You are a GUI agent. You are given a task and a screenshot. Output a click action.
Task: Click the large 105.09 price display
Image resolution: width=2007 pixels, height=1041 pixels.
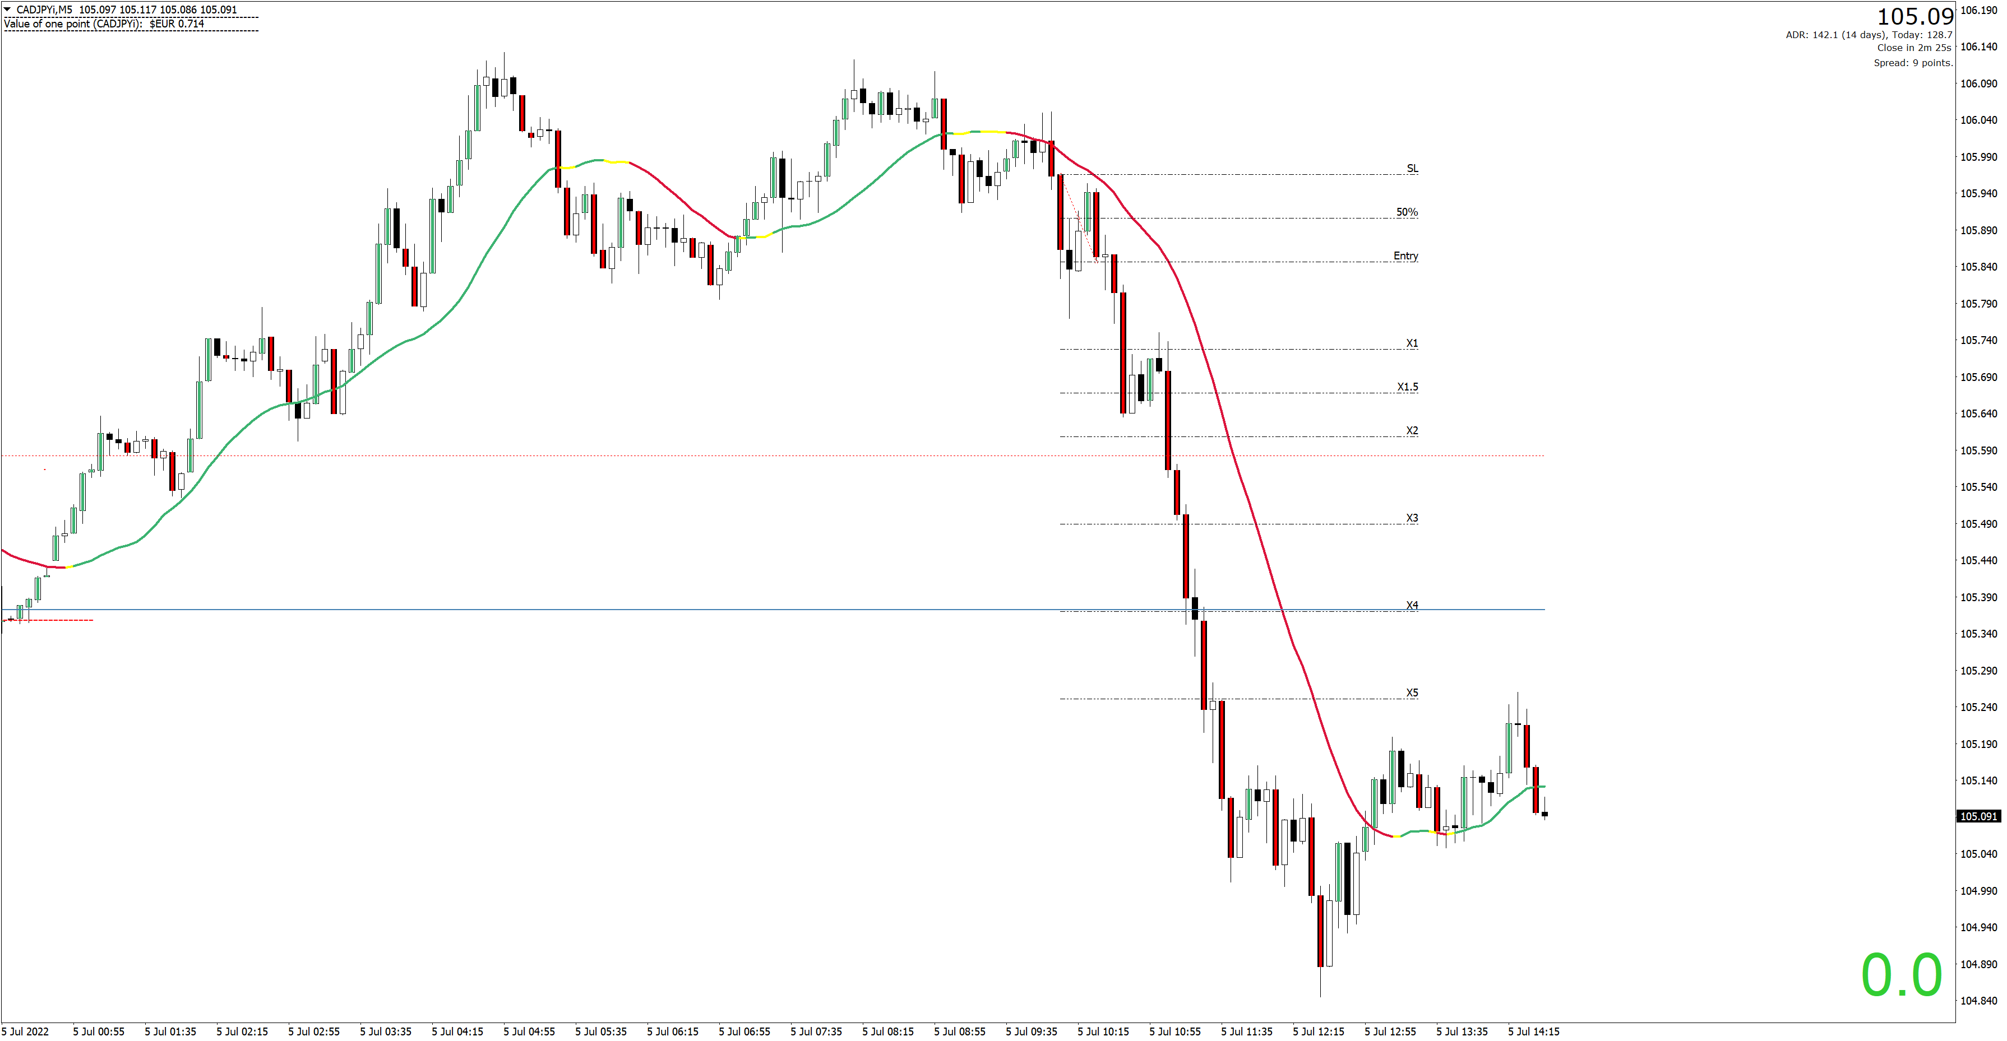[x=1915, y=16]
